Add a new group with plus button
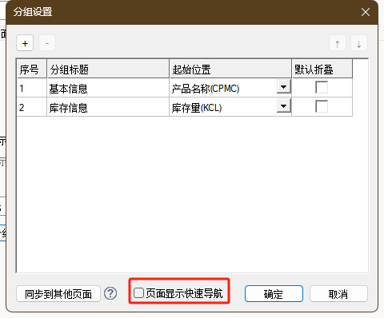384x318 pixels. click(x=25, y=43)
